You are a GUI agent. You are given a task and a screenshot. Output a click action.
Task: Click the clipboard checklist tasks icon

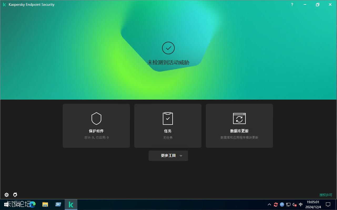[168, 119]
